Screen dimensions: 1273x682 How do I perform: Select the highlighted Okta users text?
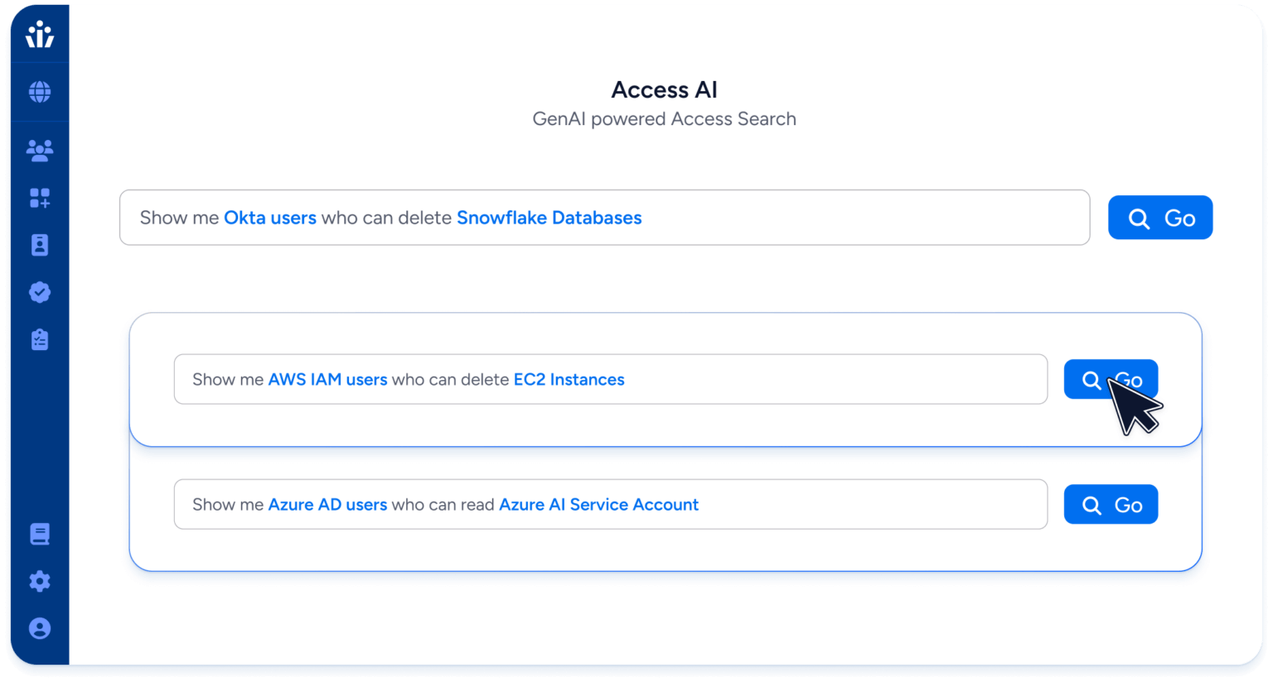click(270, 217)
